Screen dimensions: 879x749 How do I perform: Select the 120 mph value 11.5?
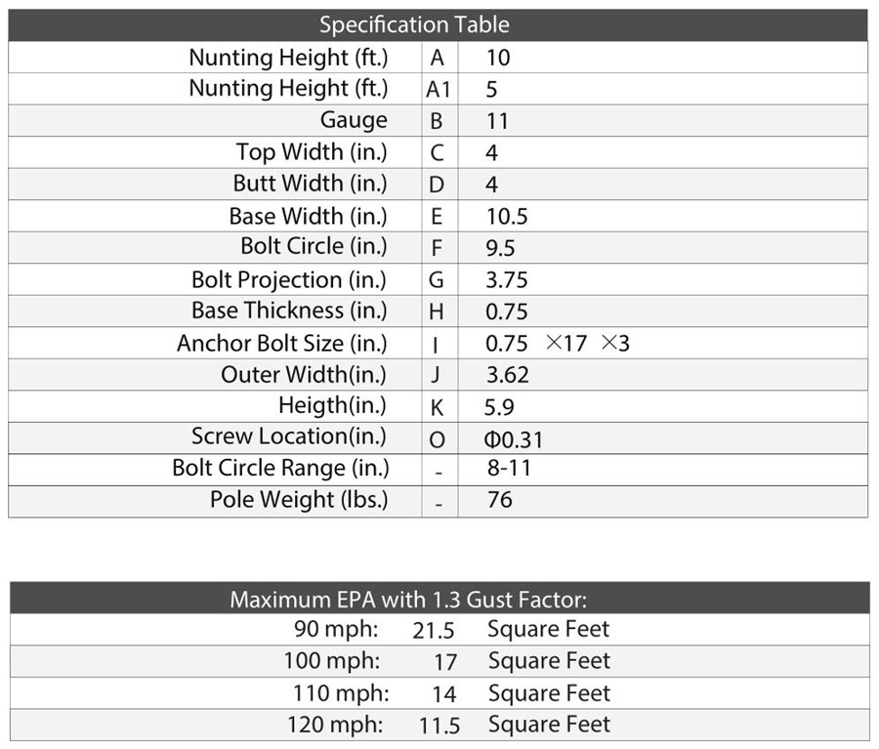[438, 726]
